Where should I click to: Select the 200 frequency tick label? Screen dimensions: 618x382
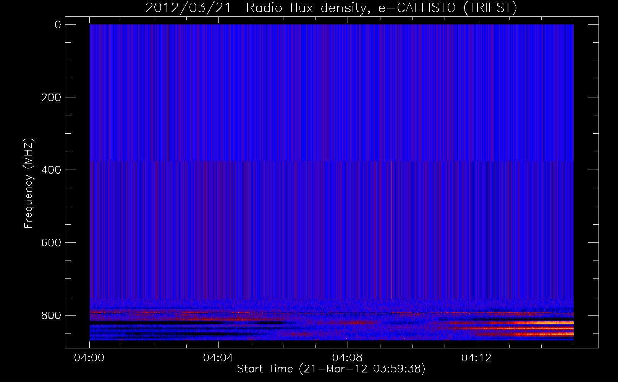pyautogui.click(x=51, y=98)
